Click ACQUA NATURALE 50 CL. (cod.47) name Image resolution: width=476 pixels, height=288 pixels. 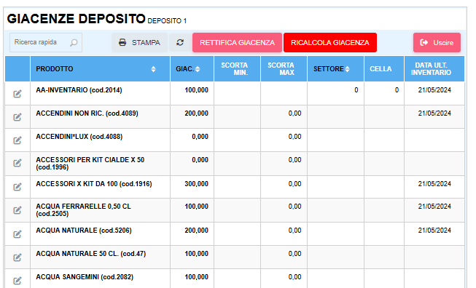coord(91,254)
